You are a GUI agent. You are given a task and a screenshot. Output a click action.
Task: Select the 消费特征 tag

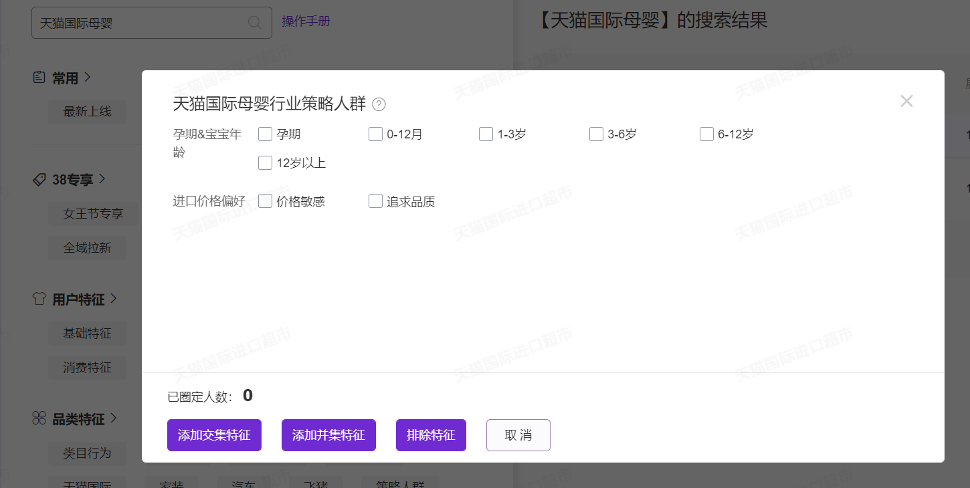[x=87, y=368]
